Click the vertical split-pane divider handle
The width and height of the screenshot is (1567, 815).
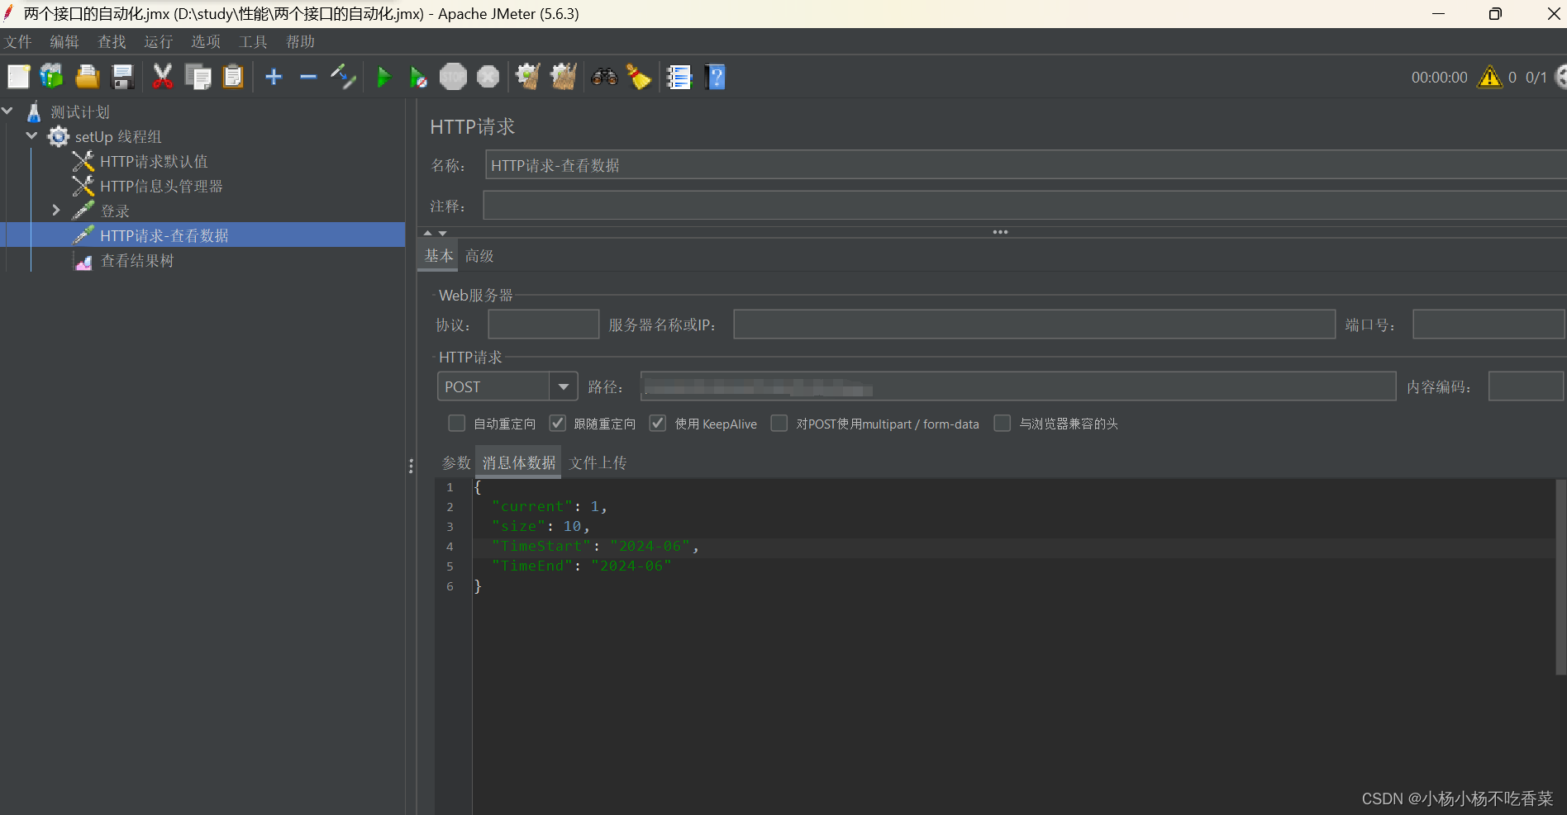click(411, 466)
